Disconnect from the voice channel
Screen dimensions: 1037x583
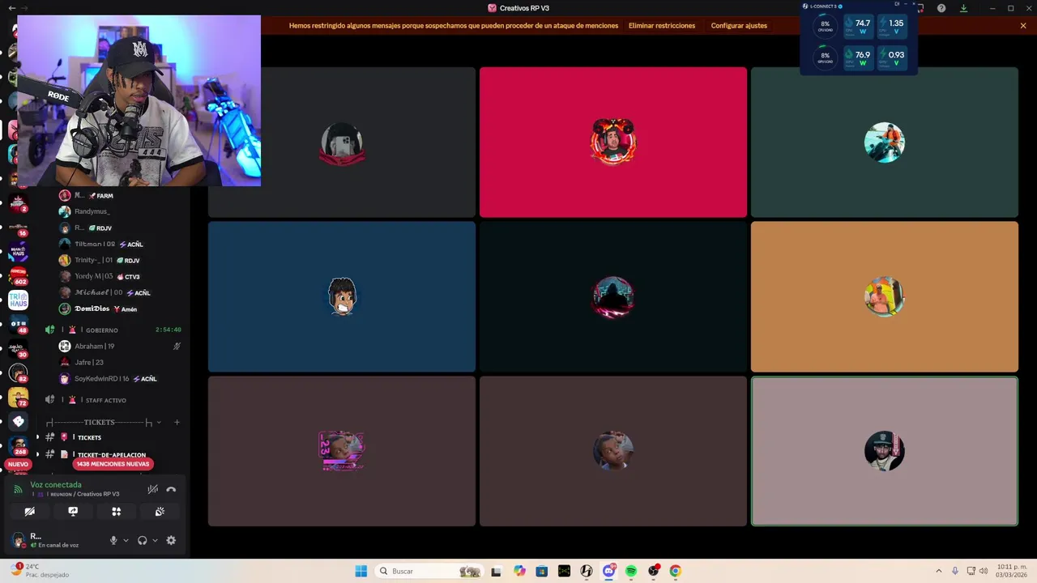pos(171,489)
